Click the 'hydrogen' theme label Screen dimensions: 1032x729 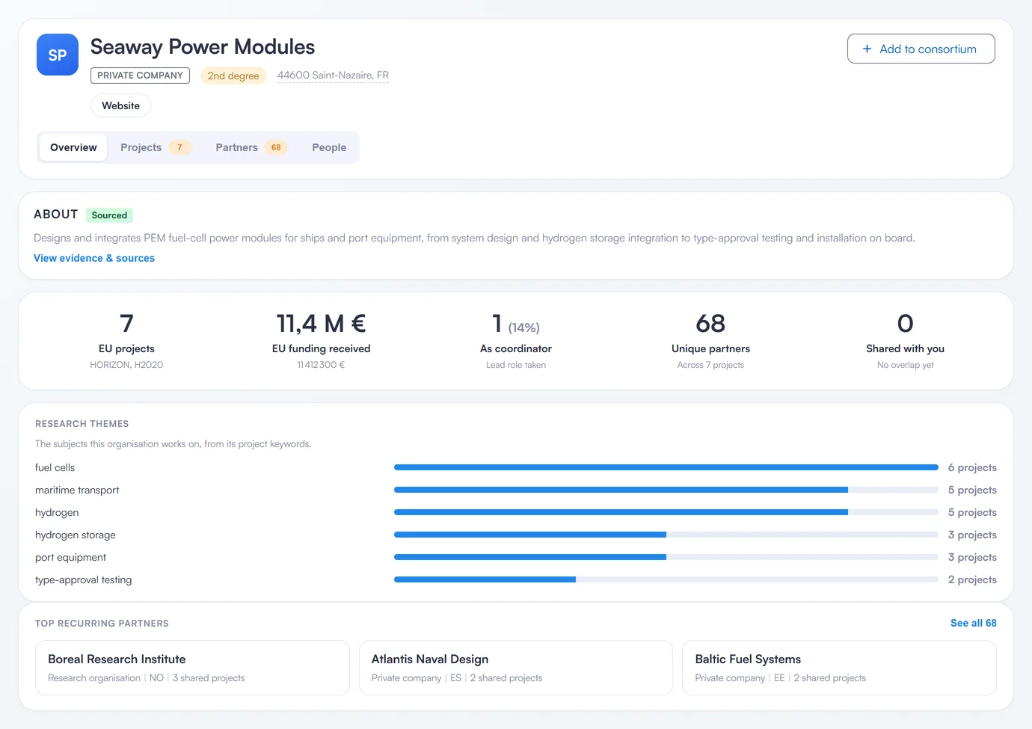point(57,512)
